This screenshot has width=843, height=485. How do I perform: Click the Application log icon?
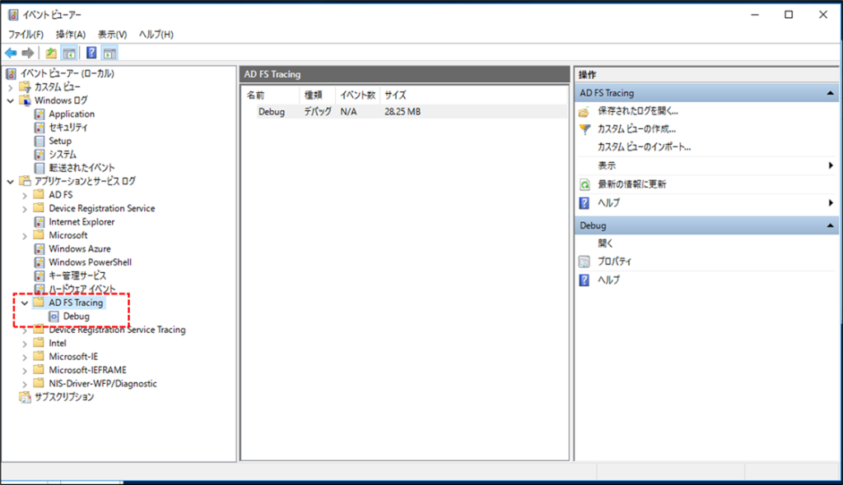pos(40,114)
